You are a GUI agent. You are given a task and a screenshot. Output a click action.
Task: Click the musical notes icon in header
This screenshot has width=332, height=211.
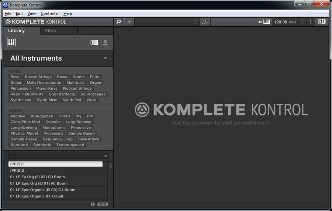(205, 22)
